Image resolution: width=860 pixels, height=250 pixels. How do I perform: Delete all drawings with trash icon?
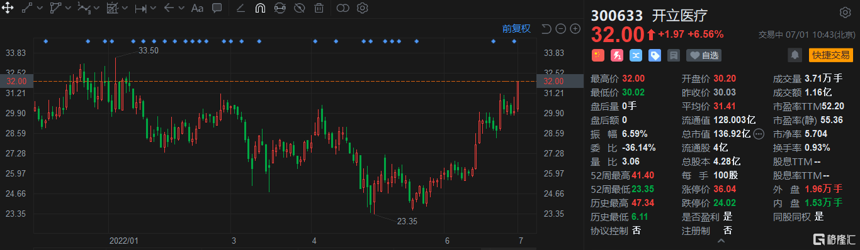coord(319,8)
